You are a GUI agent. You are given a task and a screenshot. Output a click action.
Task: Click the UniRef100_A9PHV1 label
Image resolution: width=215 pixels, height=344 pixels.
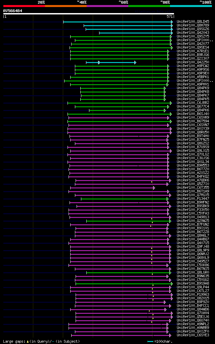pyautogui.click(x=193, y=84)
